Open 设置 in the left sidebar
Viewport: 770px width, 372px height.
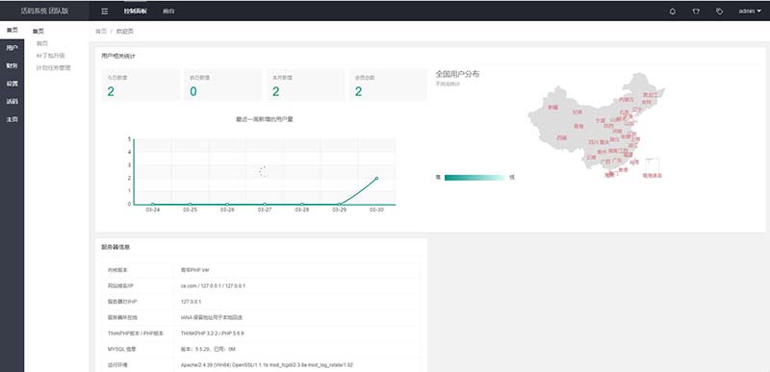click(x=12, y=84)
